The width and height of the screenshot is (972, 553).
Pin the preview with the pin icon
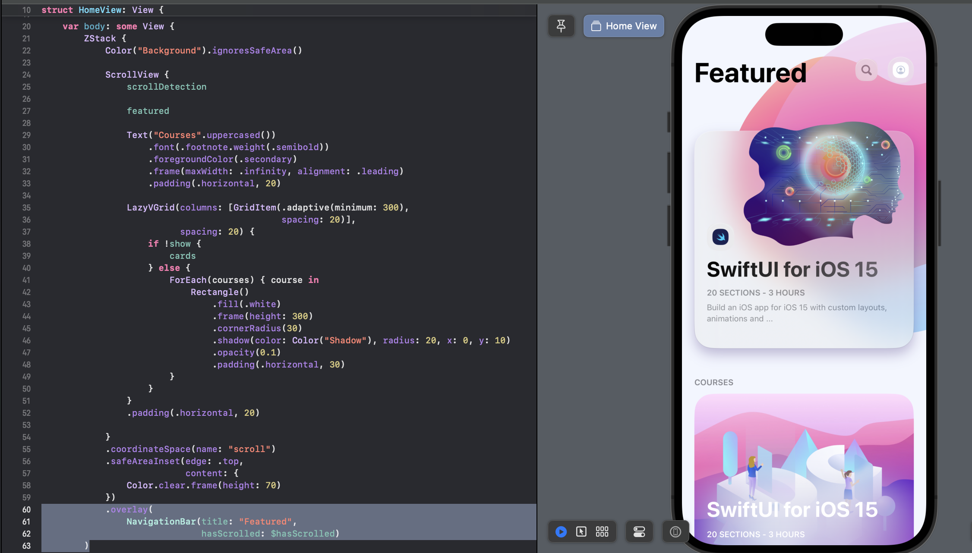(x=561, y=26)
